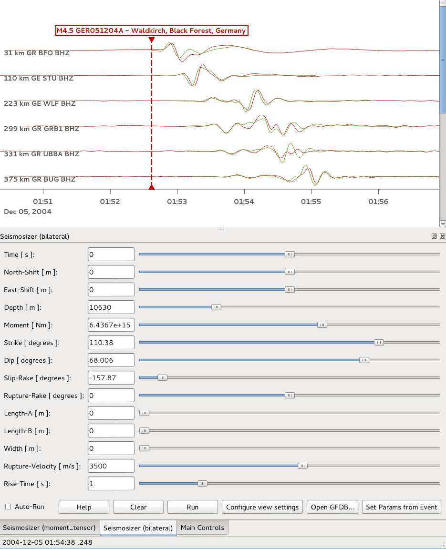Click the 110 km GE STU BHZ trace
Viewport: 446px width, 549px height.
pyautogui.click(x=39, y=78)
